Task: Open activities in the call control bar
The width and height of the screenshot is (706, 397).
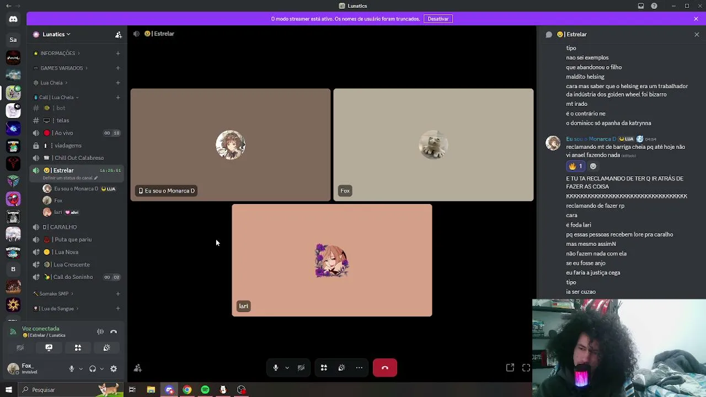Action: click(x=324, y=368)
